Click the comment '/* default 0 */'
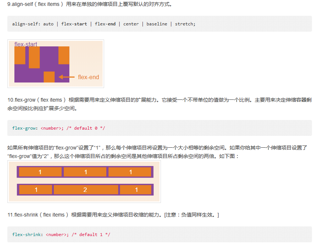Screen dimensions: 316x246 (x=86, y=128)
